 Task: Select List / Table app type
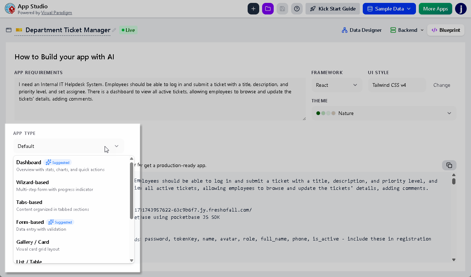click(x=71, y=260)
